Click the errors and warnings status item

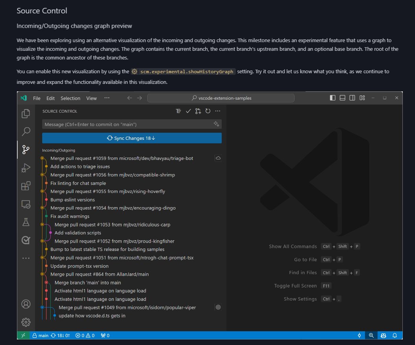(x=85, y=336)
